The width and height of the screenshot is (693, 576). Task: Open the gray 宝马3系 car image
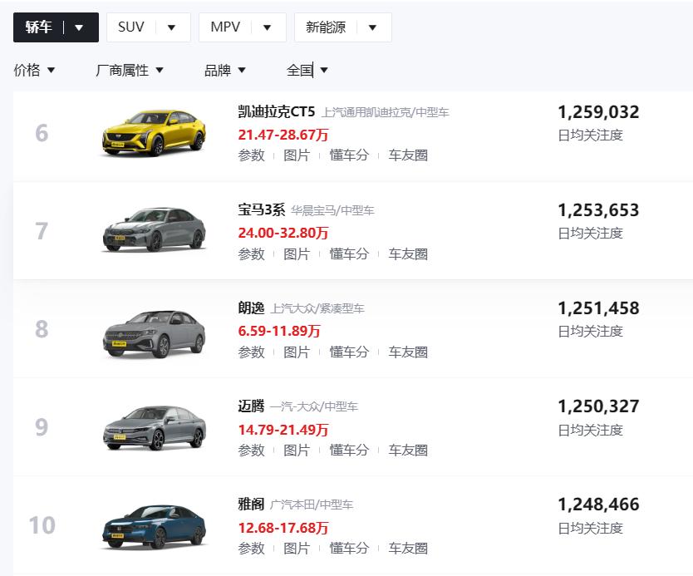tap(155, 230)
